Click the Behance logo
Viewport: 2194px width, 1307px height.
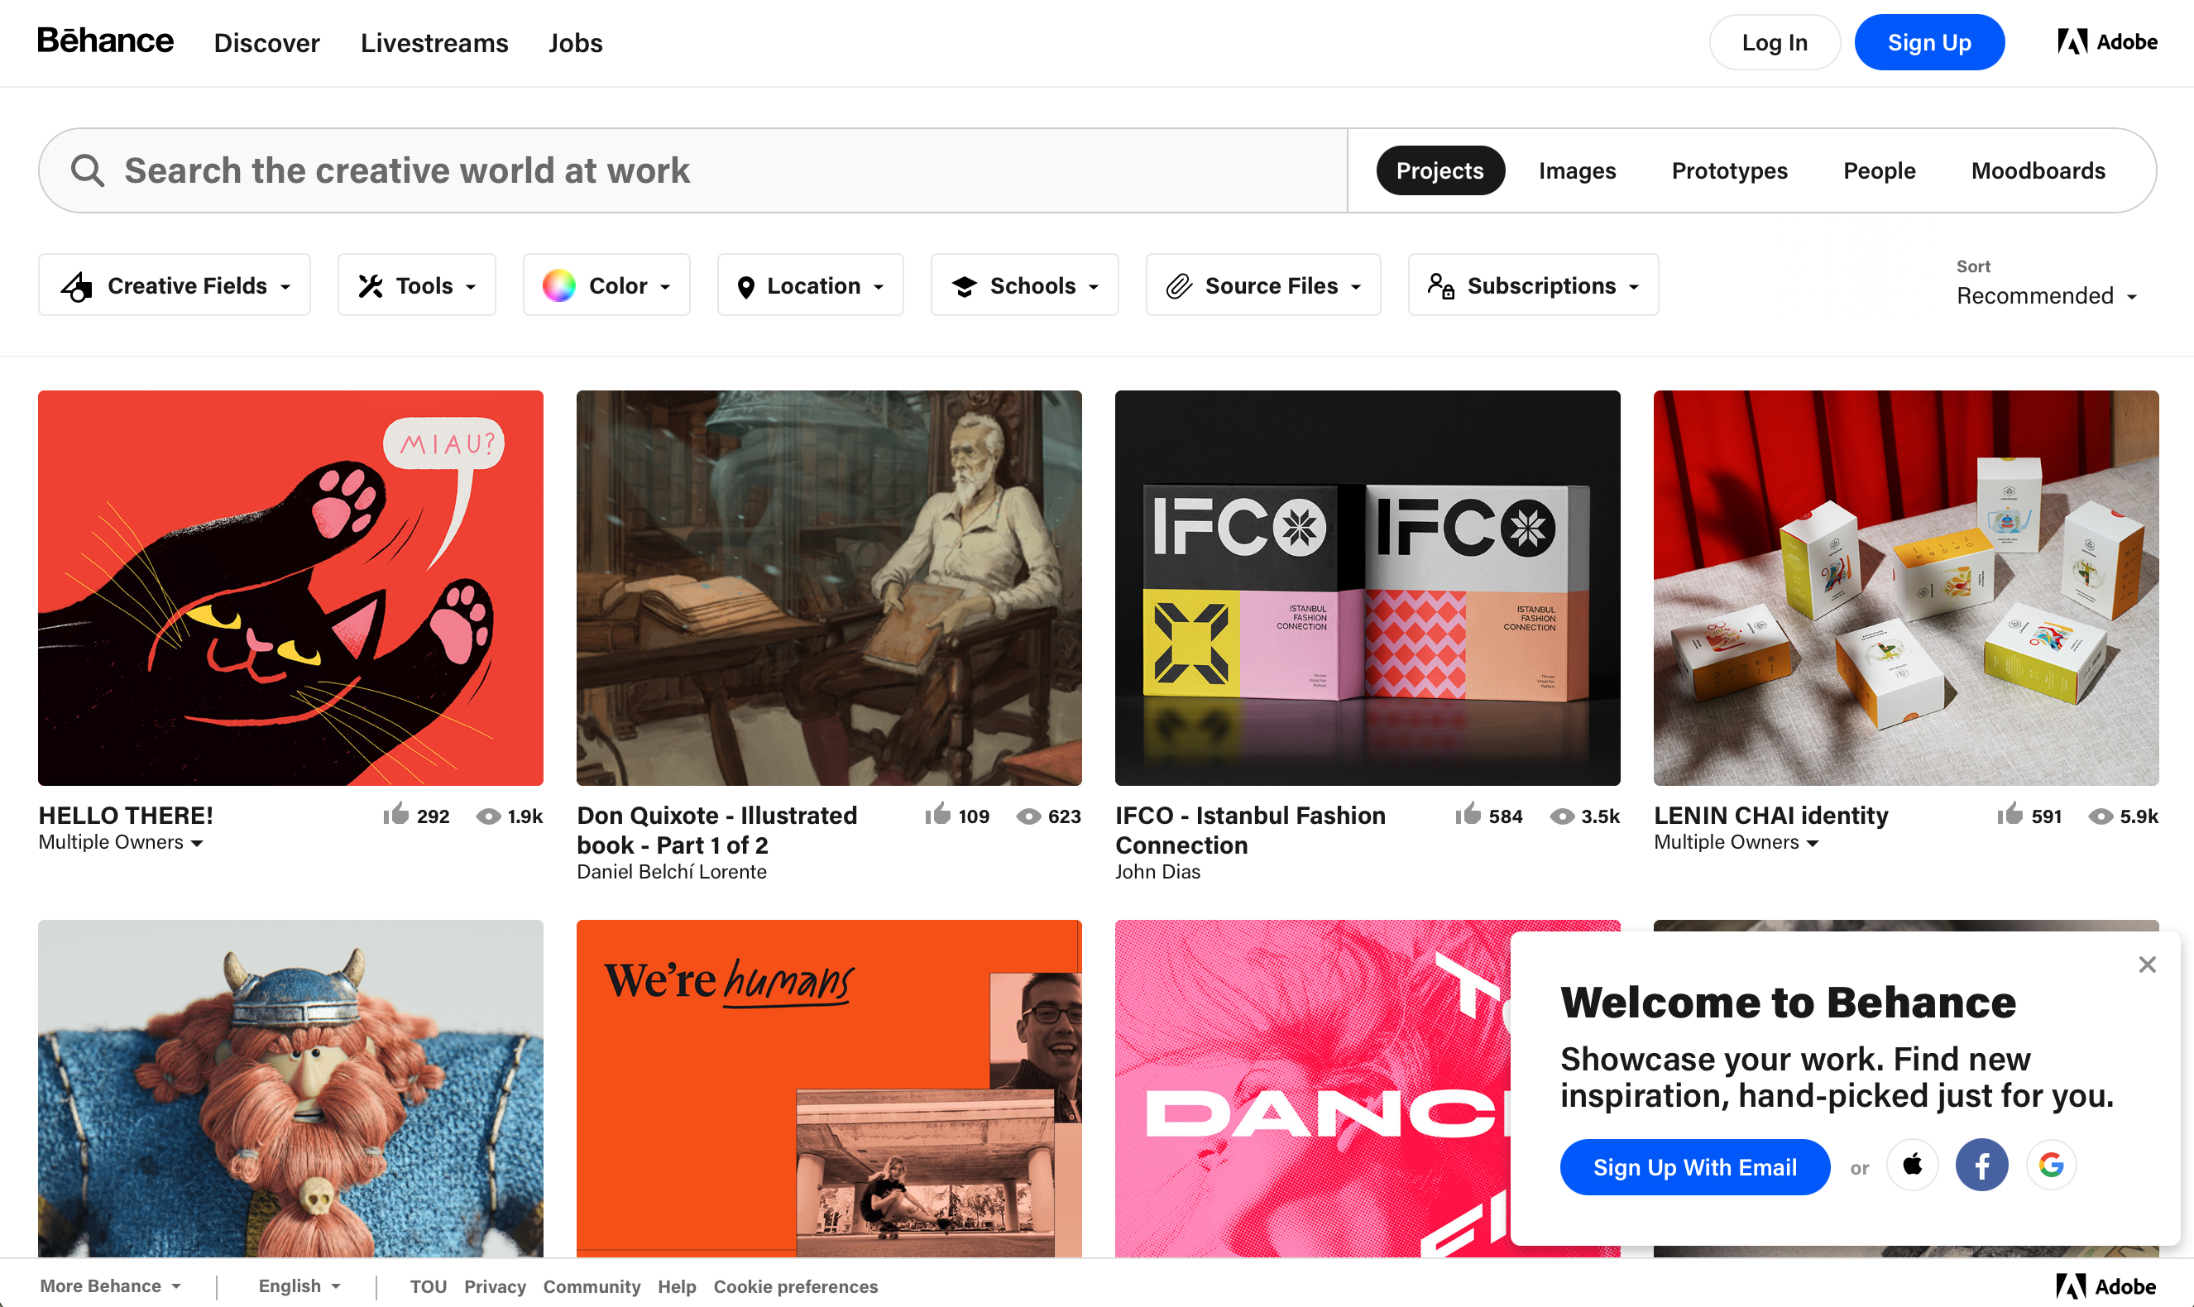tap(105, 41)
